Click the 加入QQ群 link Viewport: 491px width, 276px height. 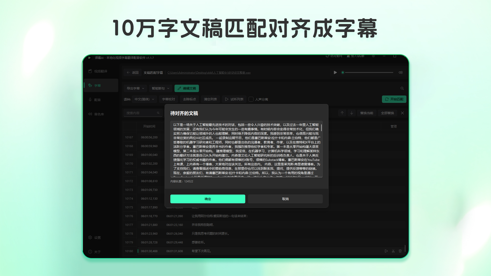[x=355, y=56]
